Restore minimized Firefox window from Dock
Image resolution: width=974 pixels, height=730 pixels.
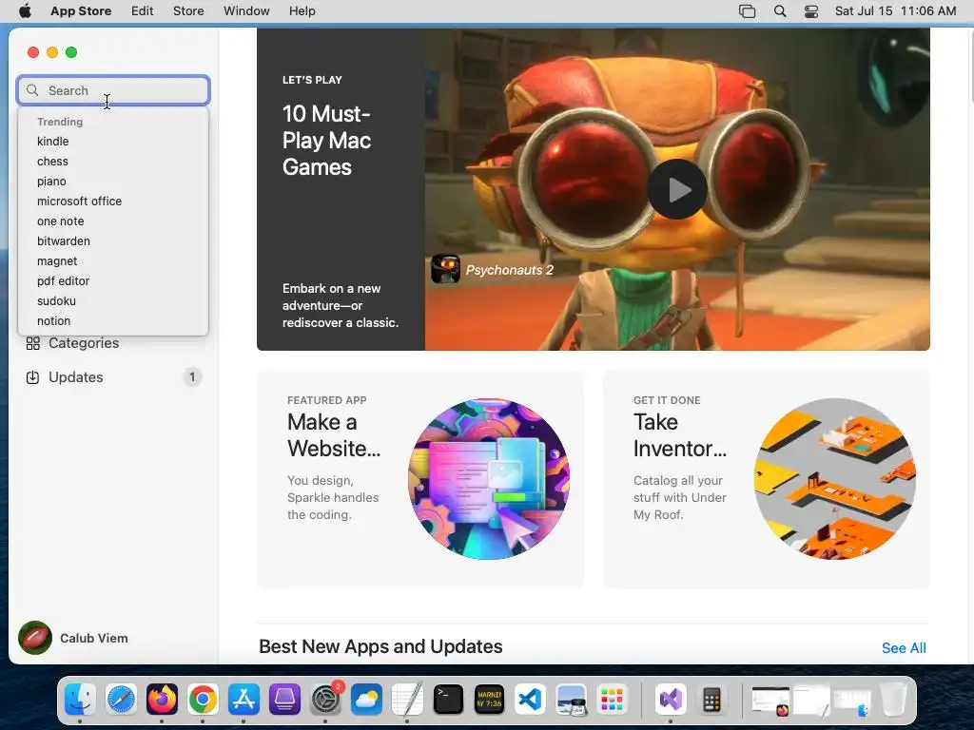coord(770,701)
